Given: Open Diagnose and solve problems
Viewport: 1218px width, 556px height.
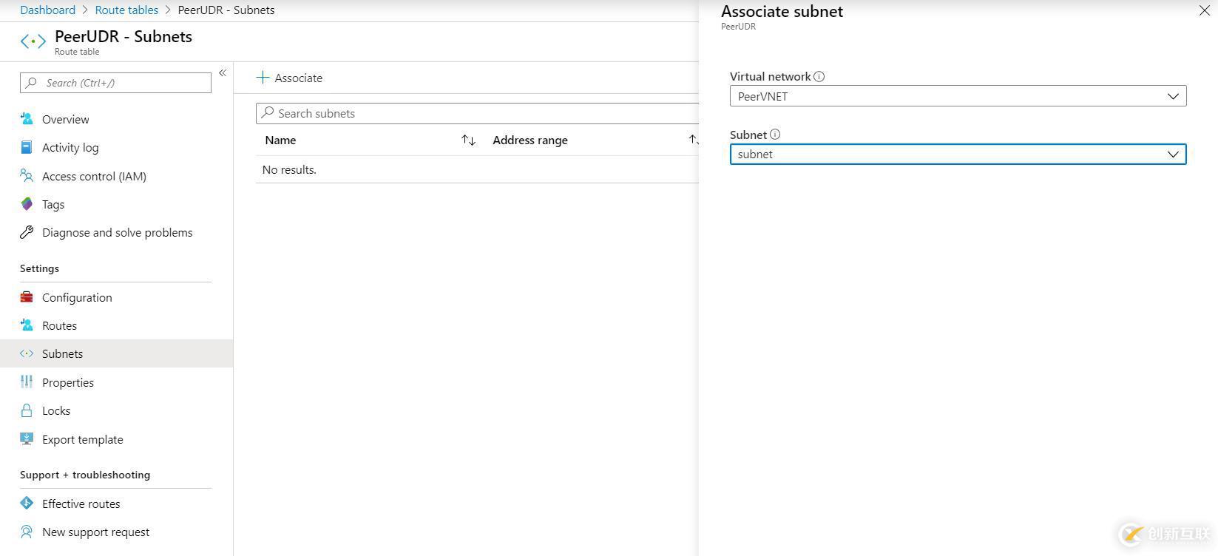Looking at the screenshot, I should tap(116, 232).
